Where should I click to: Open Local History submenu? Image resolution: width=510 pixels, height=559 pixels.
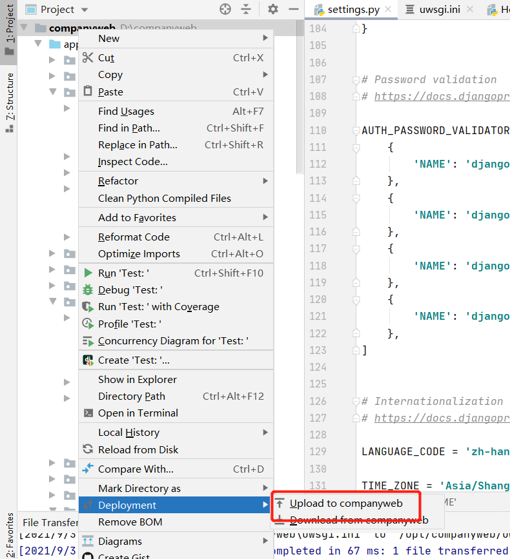point(176,433)
